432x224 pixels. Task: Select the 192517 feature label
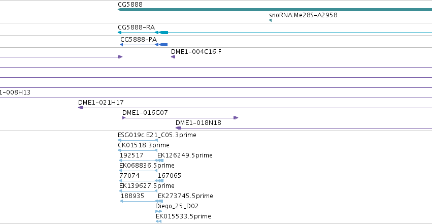tap(131, 155)
